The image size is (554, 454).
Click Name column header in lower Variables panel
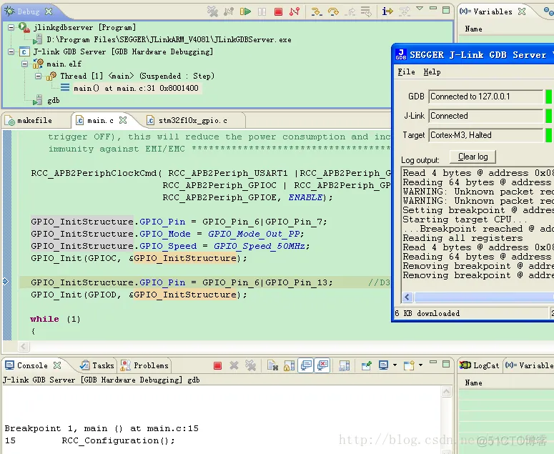point(473,383)
